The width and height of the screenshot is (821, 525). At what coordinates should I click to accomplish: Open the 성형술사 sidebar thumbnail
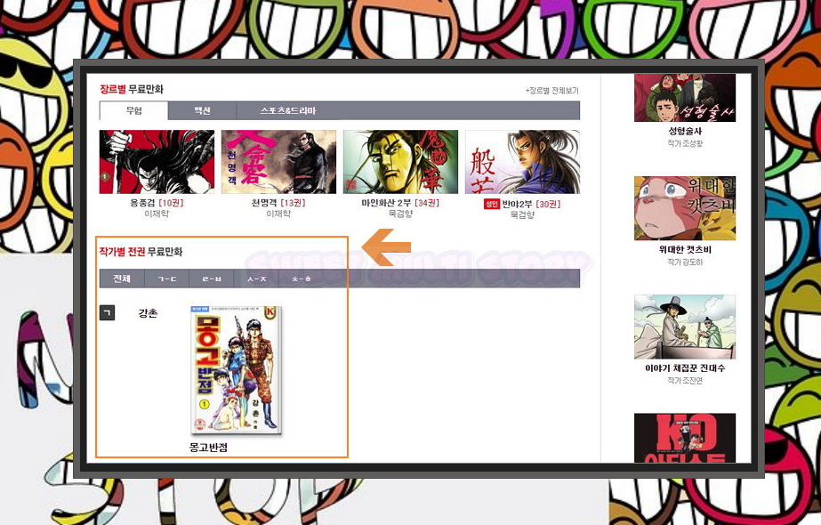click(x=685, y=98)
